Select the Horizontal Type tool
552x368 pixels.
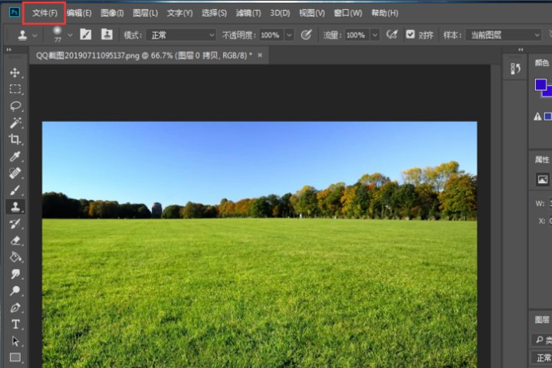click(15, 324)
